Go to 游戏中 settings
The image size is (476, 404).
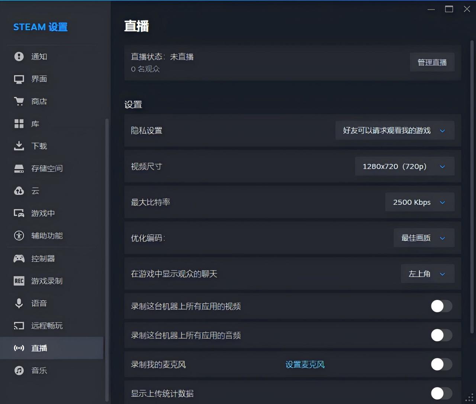[52, 213]
